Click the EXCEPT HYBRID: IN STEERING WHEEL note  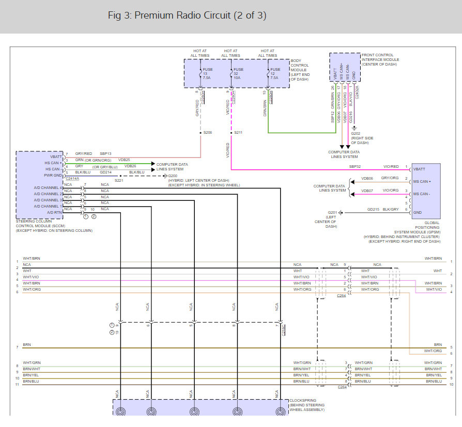click(204, 185)
